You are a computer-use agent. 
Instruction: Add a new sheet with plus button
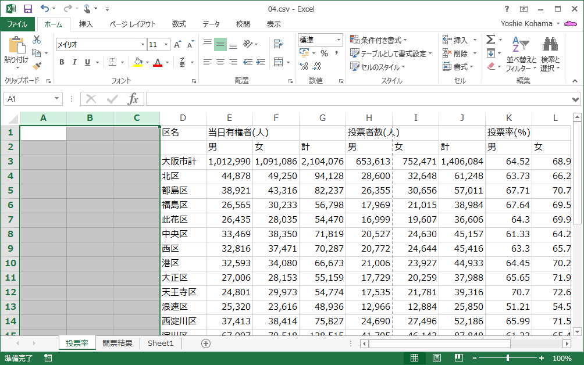[x=205, y=343]
